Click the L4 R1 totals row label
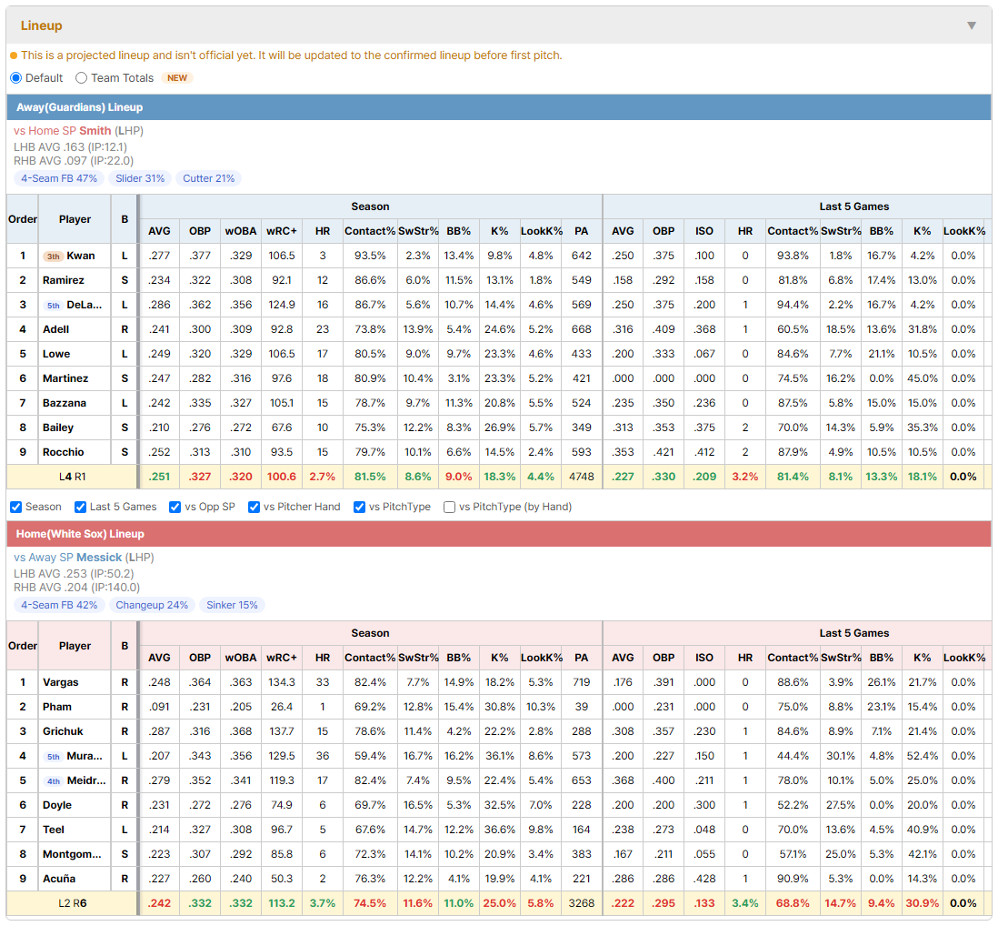998x926 pixels. [72, 477]
